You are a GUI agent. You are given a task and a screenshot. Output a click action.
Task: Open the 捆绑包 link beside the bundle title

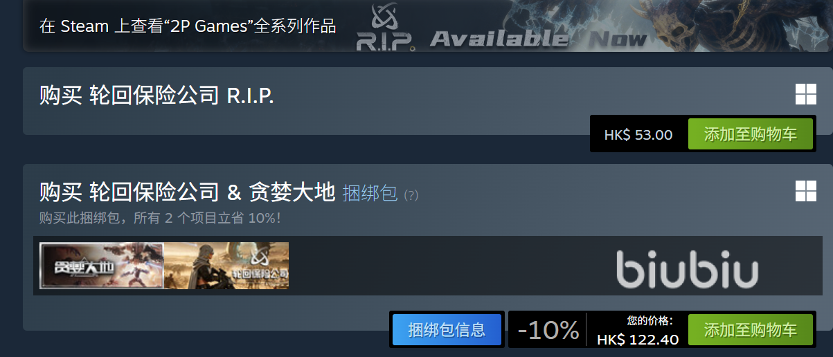pyautogui.click(x=370, y=193)
